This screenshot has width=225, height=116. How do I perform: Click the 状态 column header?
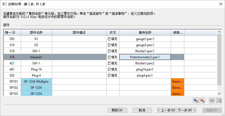point(113,33)
